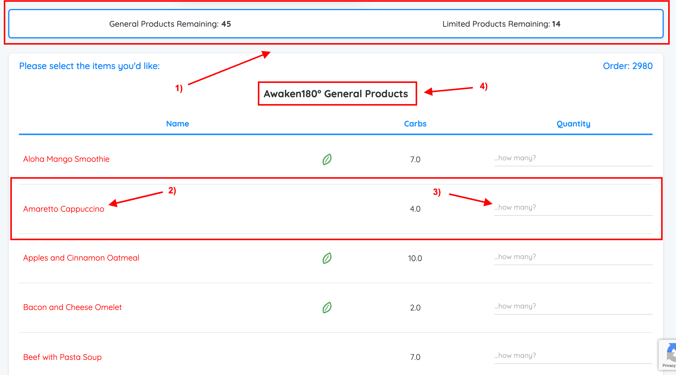Click the Order 2980 label
This screenshot has width=676, height=375.
point(627,66)
